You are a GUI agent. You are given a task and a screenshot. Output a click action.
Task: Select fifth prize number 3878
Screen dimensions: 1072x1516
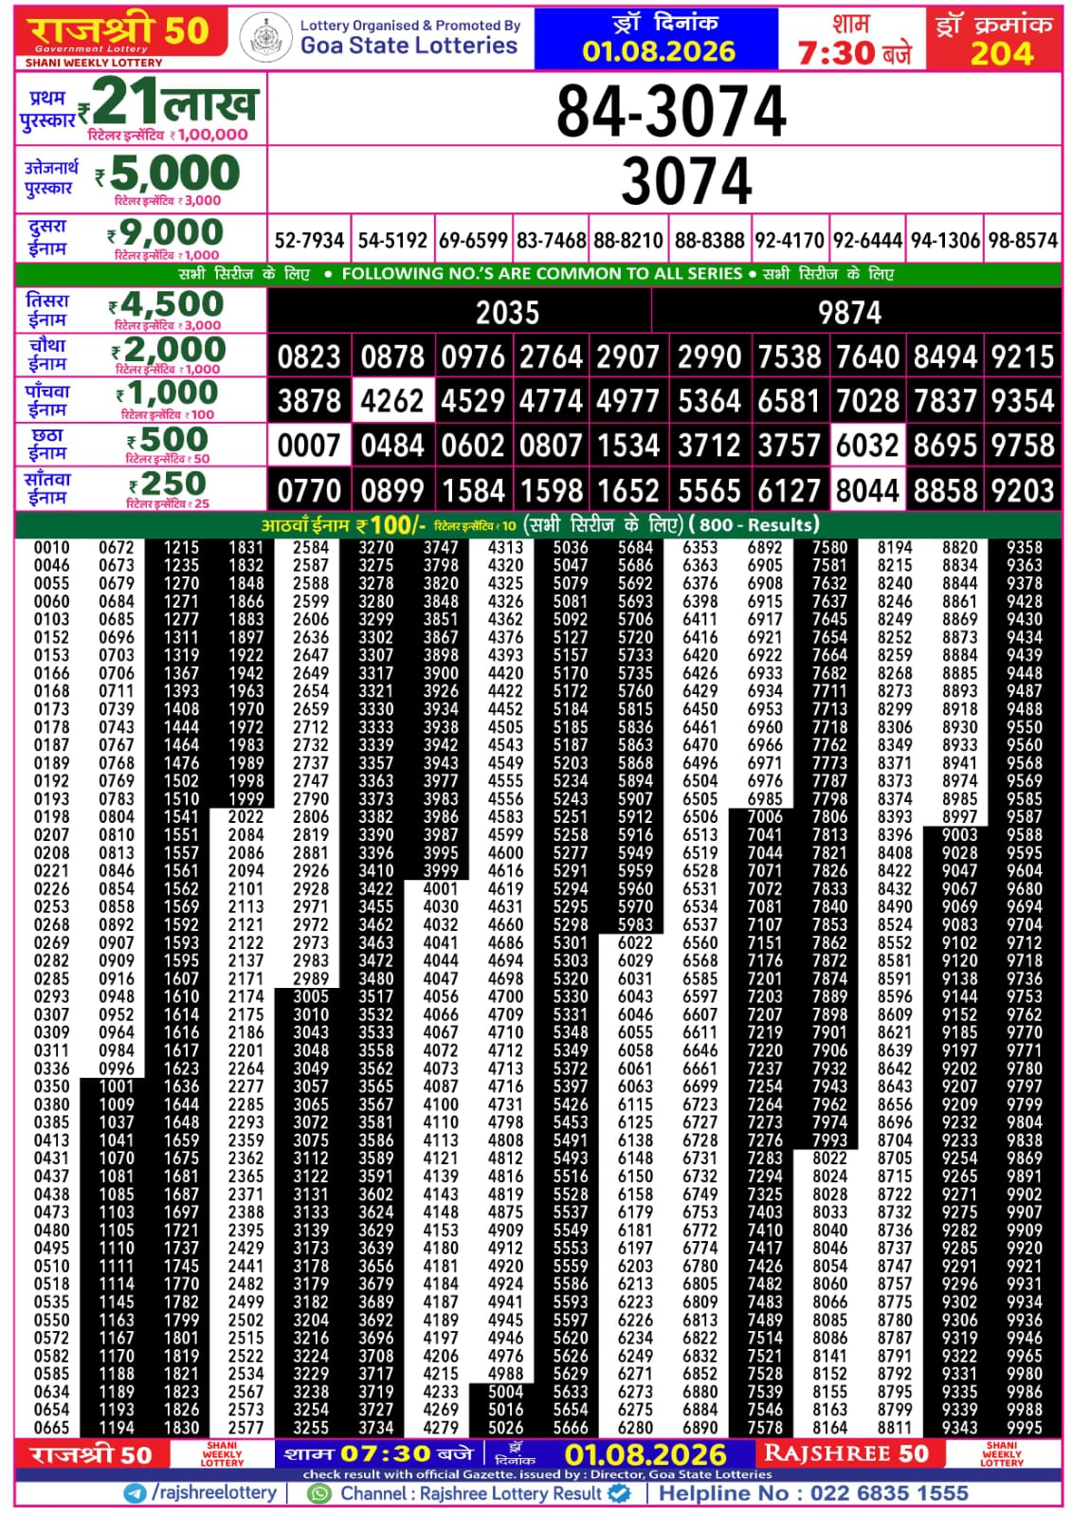click(x=309, y=401)
